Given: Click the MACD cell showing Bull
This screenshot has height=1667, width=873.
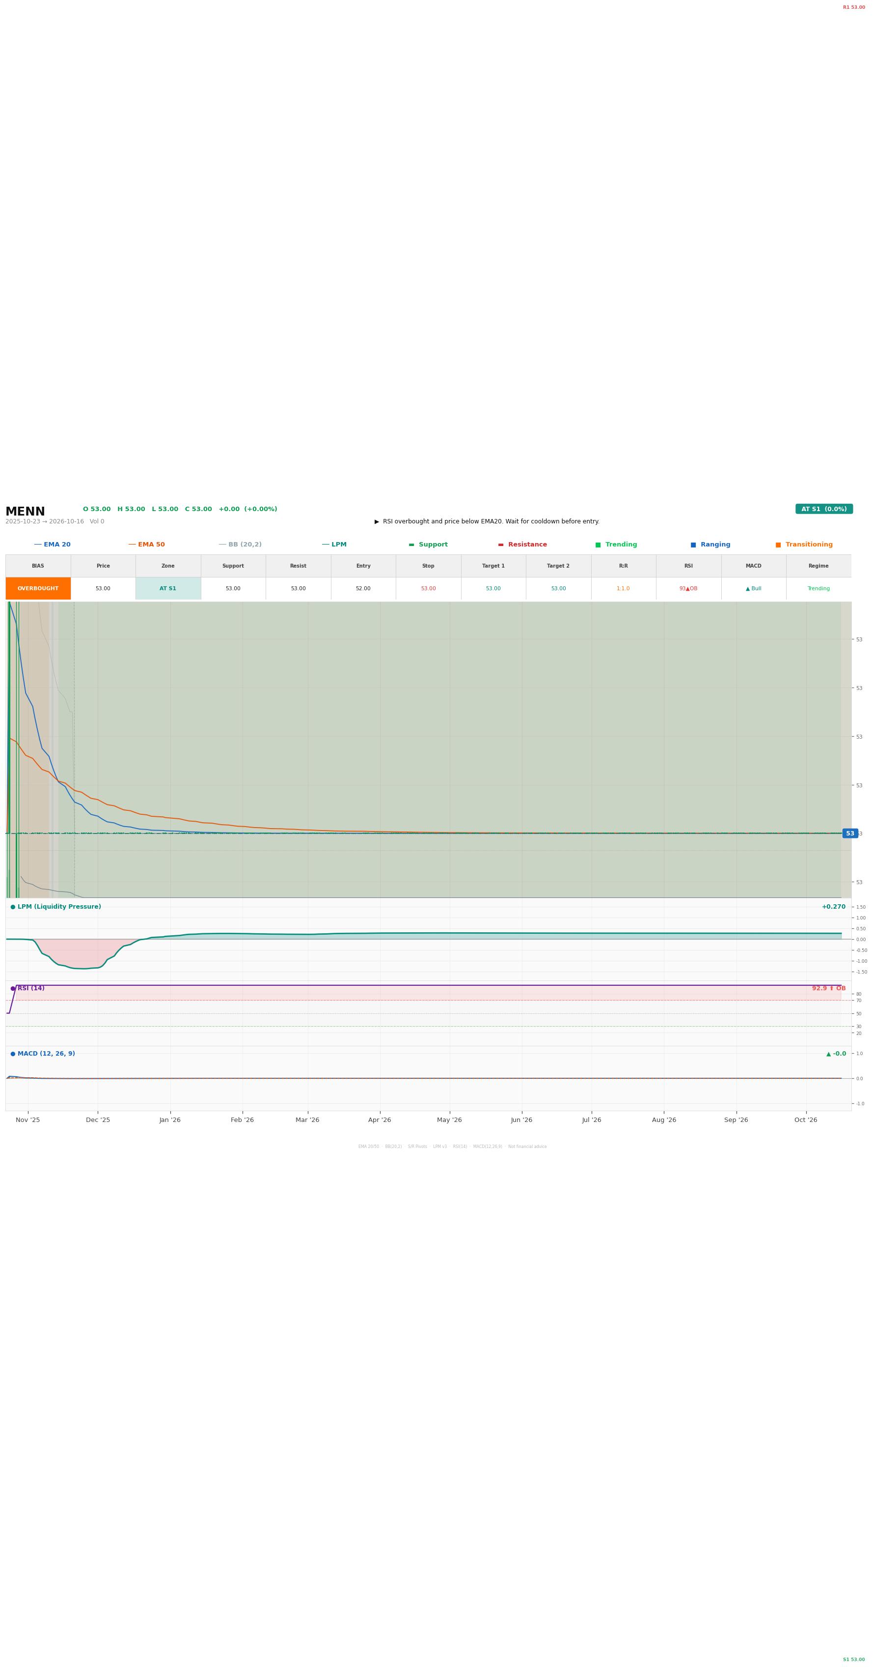Looking at the screenshot, I should [753, 589].
